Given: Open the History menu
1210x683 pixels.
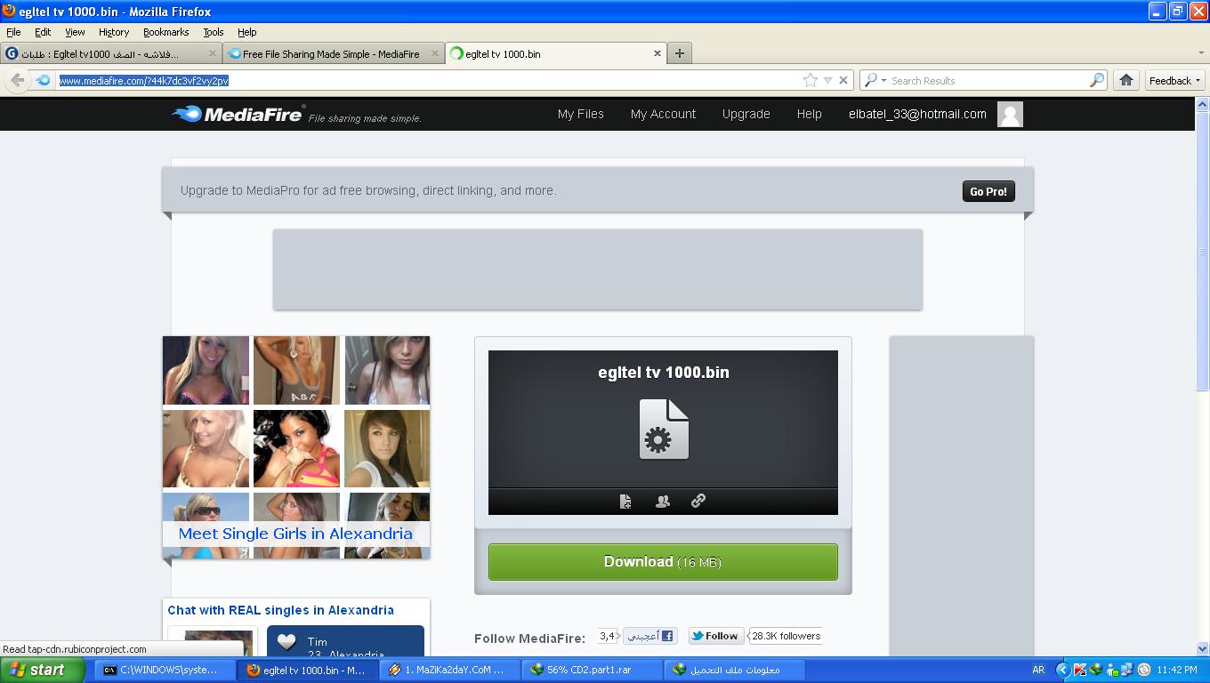Looking at the screenshot, I should coord(114,32).
